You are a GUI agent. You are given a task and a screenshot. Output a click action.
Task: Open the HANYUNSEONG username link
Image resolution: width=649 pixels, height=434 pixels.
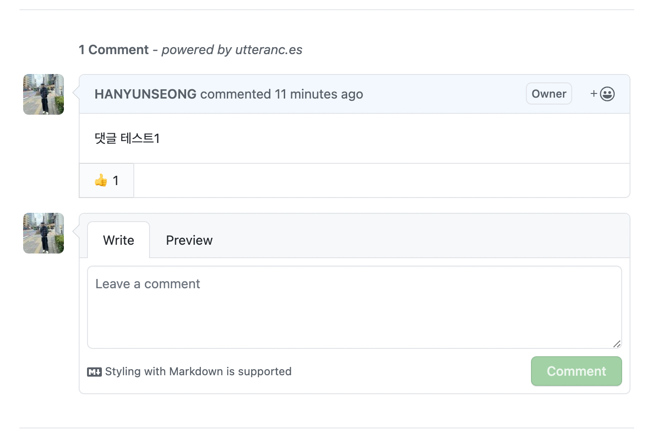click(x=145, y=94)
